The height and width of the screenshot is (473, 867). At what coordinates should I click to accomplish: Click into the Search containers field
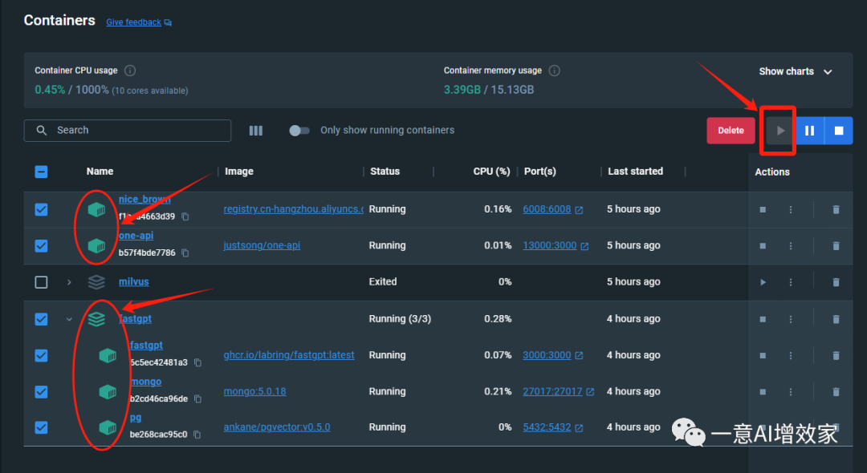click(x=127, y=131)
